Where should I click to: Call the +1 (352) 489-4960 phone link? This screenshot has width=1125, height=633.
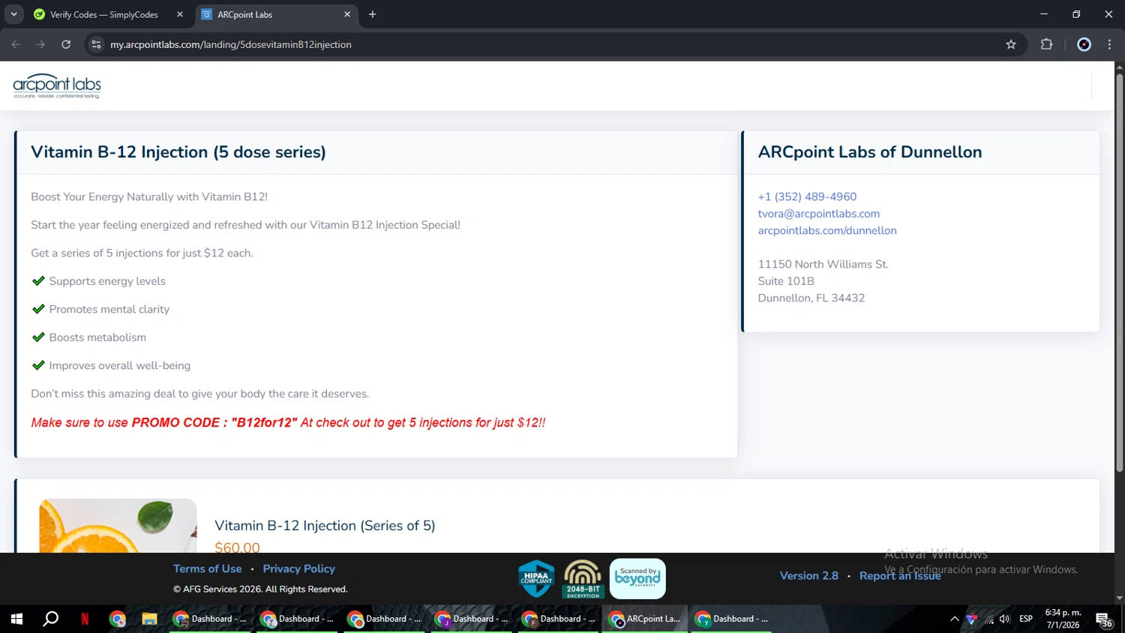(807, 196)
